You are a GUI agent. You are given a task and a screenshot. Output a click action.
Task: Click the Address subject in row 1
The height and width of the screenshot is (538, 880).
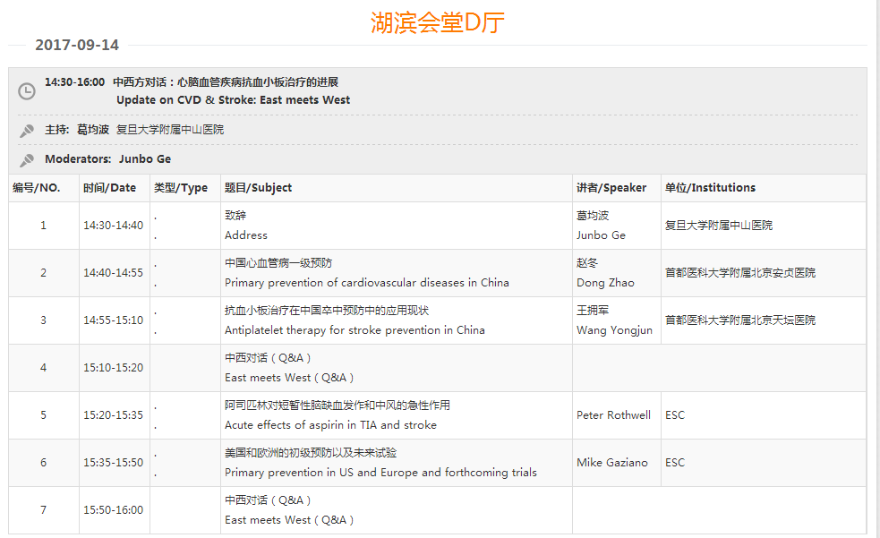(246, 235)
